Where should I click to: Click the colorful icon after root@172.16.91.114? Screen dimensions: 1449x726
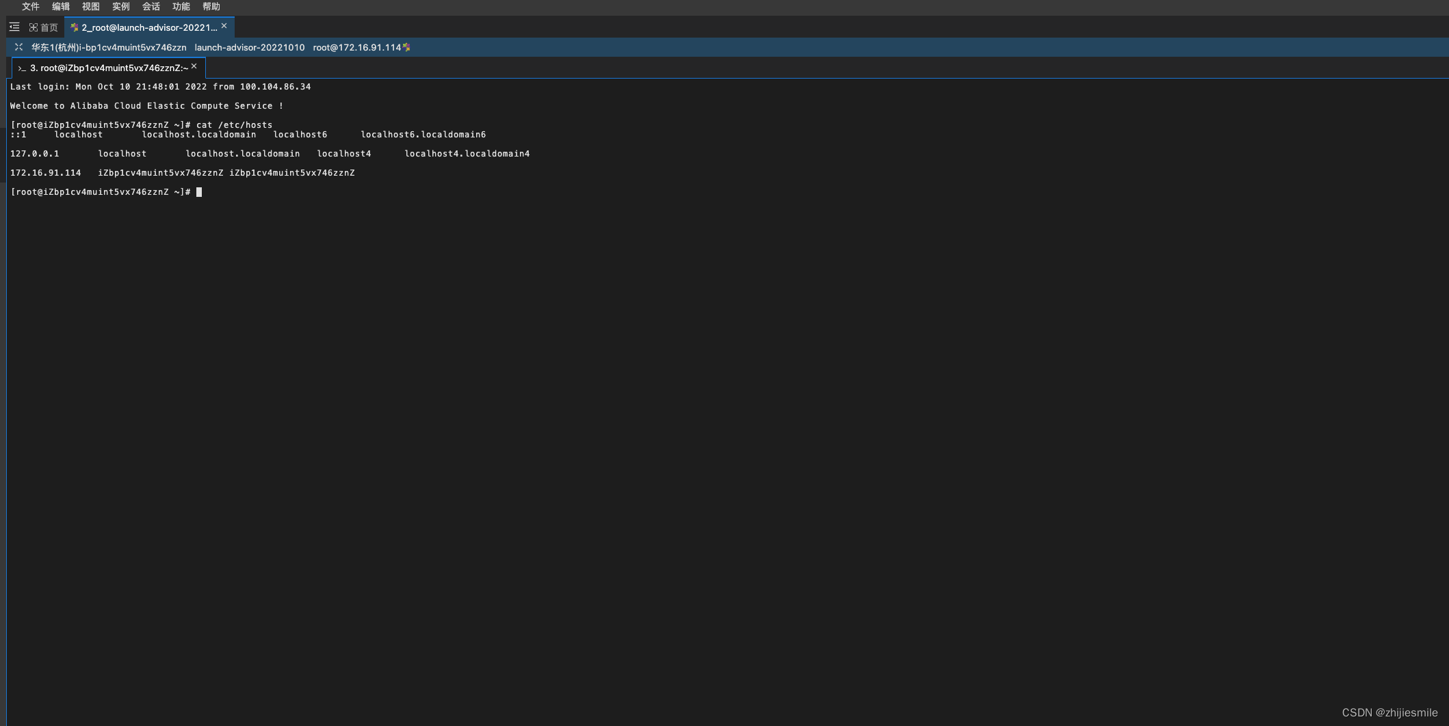tap(406, 47)
